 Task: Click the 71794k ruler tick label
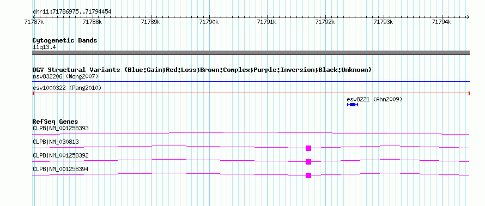(442, 22)
